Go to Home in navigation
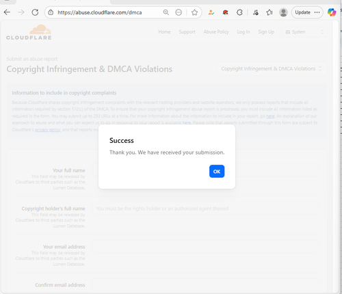342x294 pixels. 164,32
